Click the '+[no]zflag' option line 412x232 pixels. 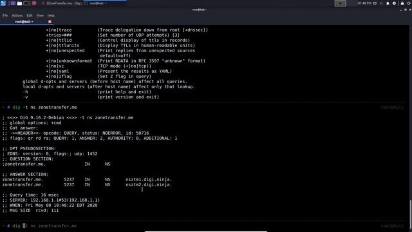tap(98, 76)
